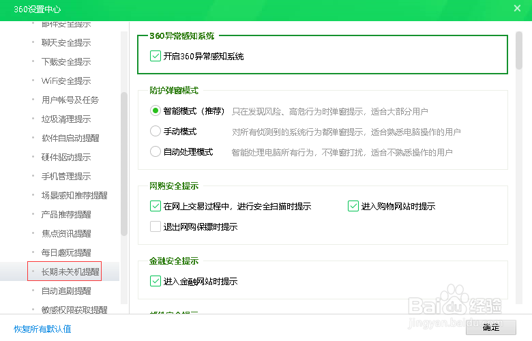
Task: Open WiFi安全提示 in sidebar
Action: pos(66,80)
